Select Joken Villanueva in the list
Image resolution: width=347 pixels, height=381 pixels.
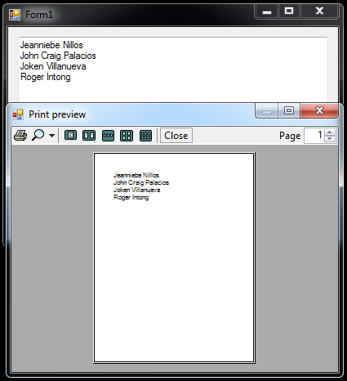[53, 66]
